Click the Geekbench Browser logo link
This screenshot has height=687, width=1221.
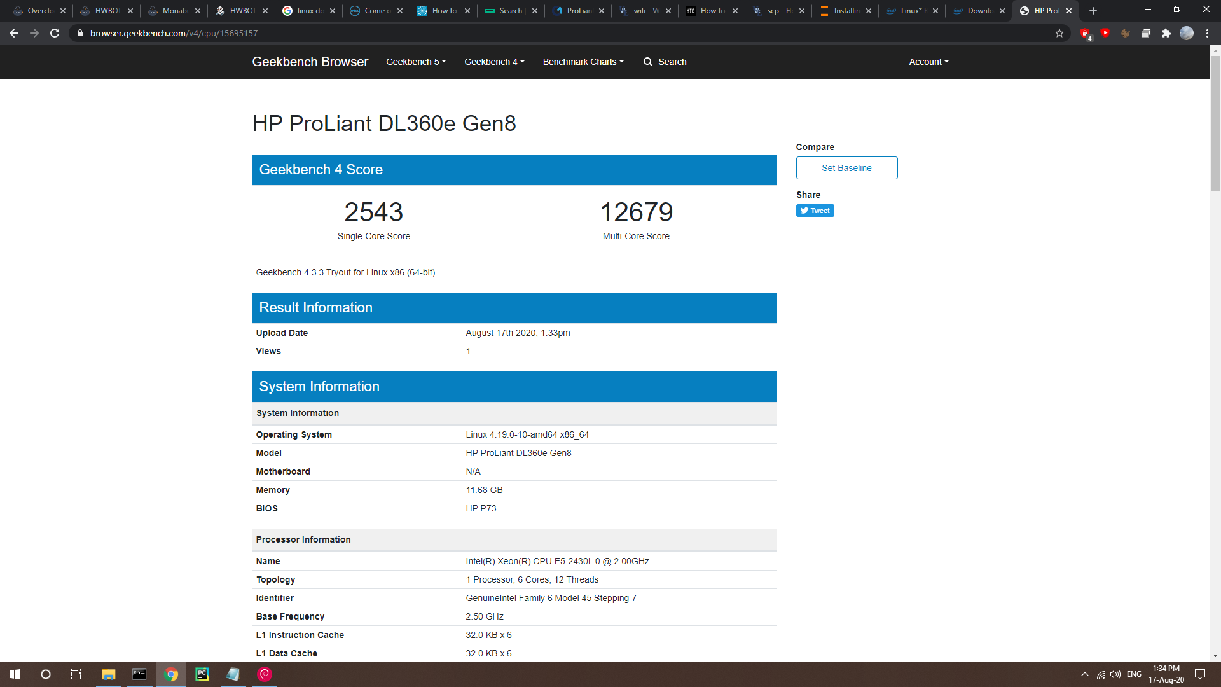click(310, 62)
